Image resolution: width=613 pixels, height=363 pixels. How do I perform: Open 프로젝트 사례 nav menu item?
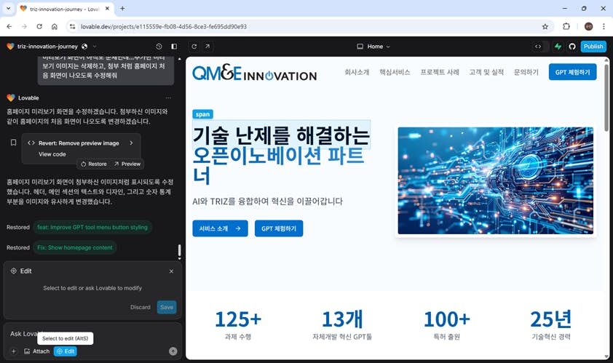coord(440,72)
